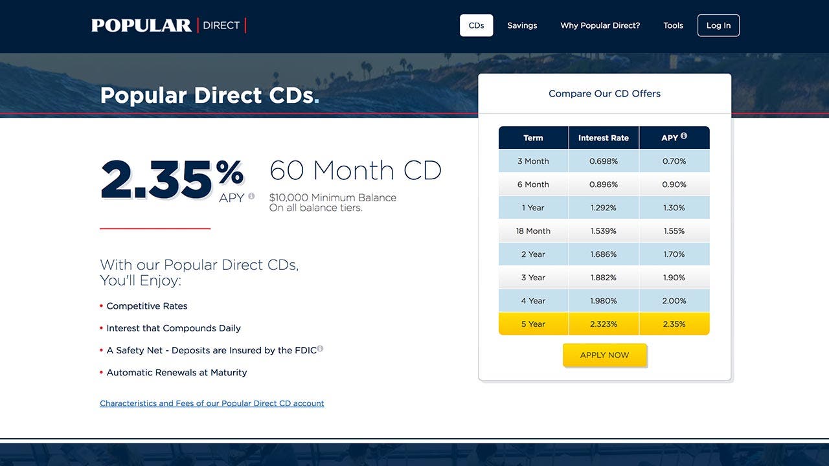Select the 18 Month term cell
The width and height of the screenshot is (829, 466).
[x=533, y=231]
